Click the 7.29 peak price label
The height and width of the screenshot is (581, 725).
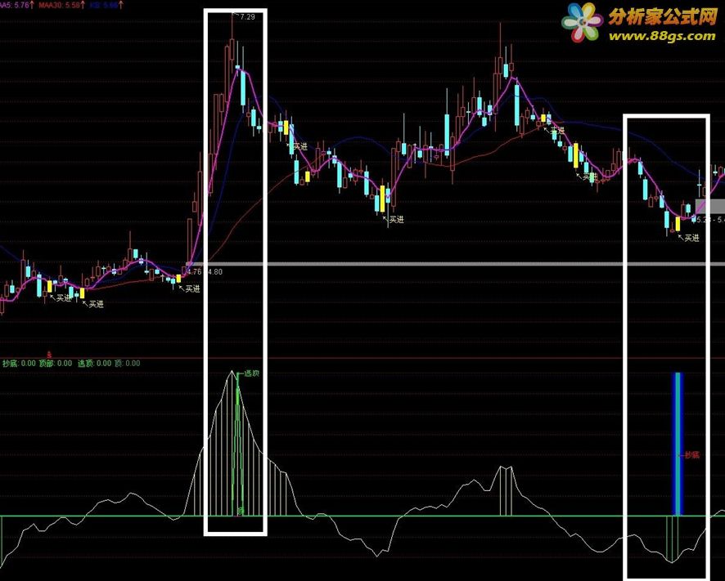coord(247,17)
